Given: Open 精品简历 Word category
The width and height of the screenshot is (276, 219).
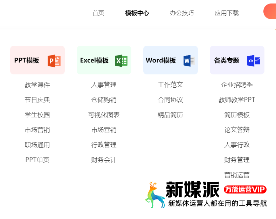Looking at the screenshot, I should (170, 115).
